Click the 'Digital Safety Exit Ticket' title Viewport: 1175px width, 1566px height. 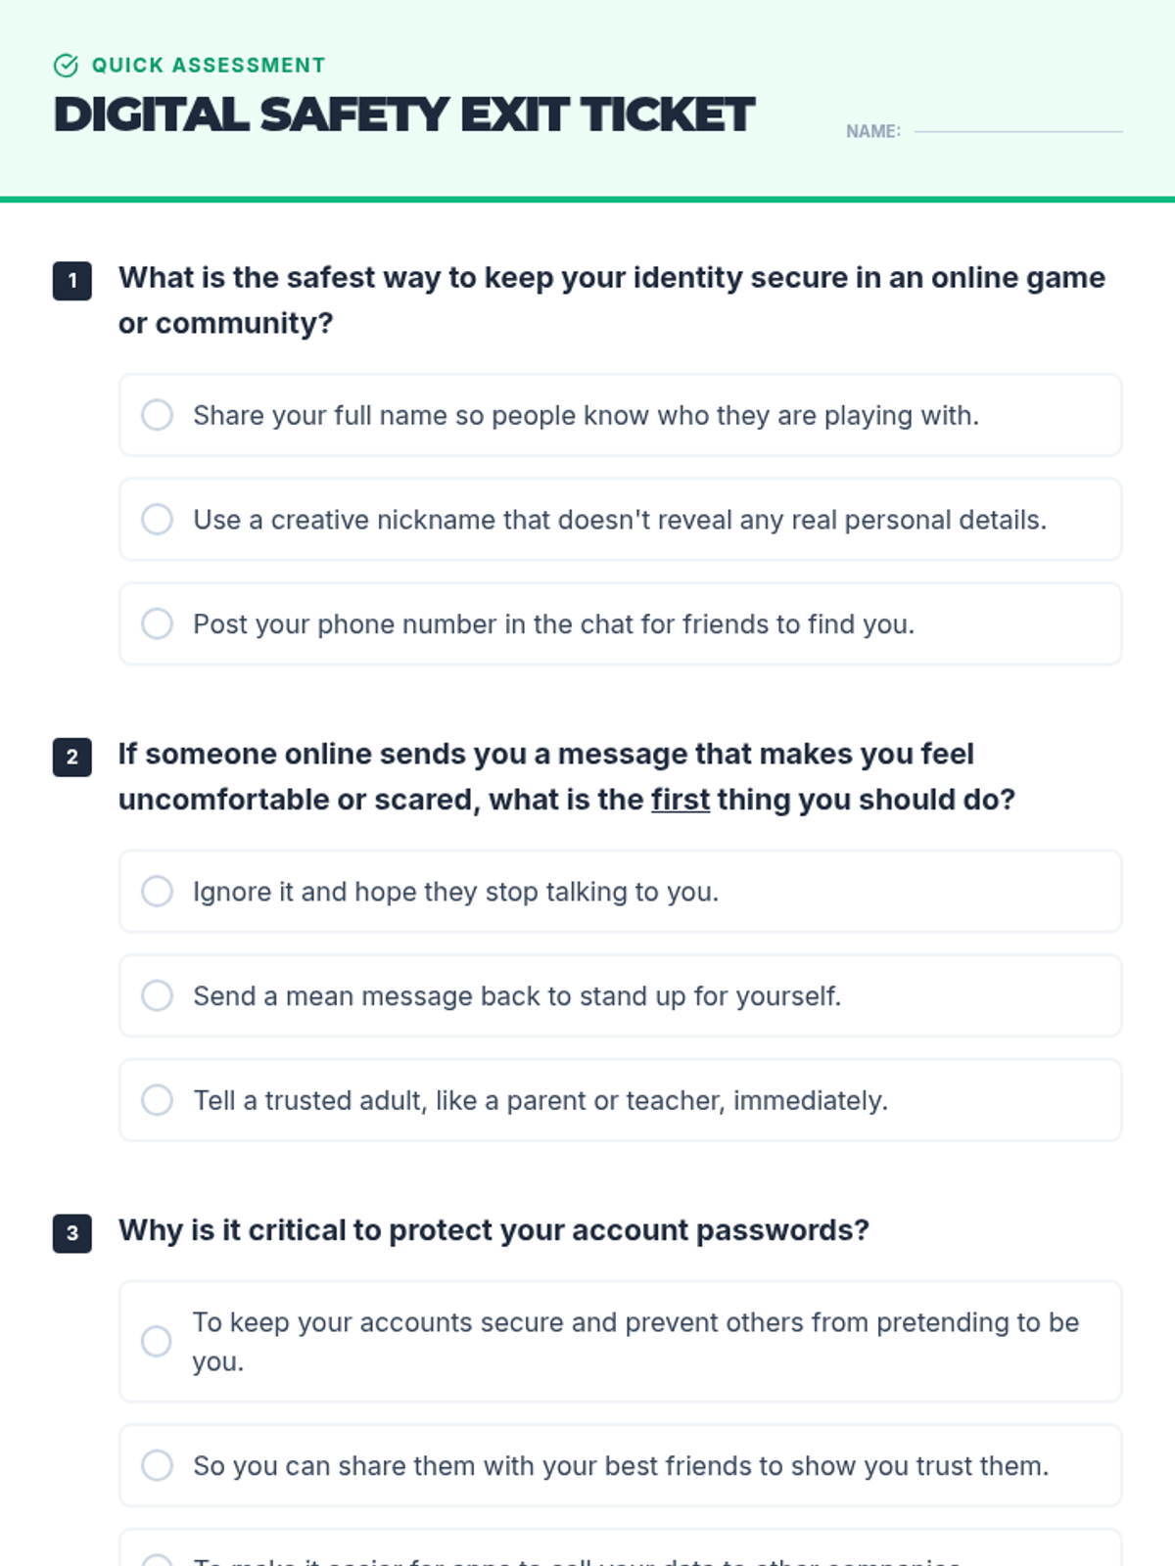[x=403, y=115]
